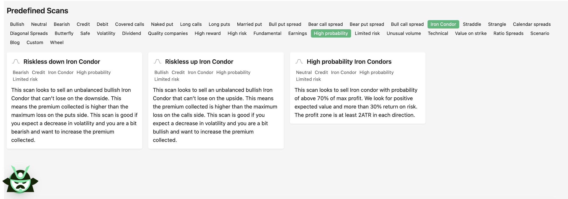Click Neutral tag on High probability card

(304, 73)
